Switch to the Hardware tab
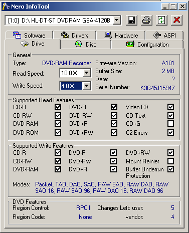Screen dimensions: 189x233 (x=121, y=35)
